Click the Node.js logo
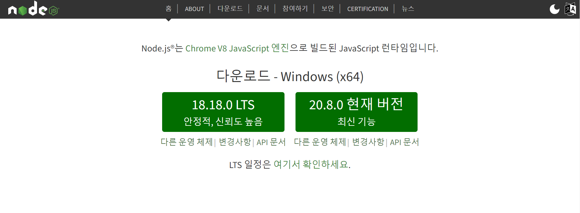Screen dimensions: 580x213 coord(34,9)
